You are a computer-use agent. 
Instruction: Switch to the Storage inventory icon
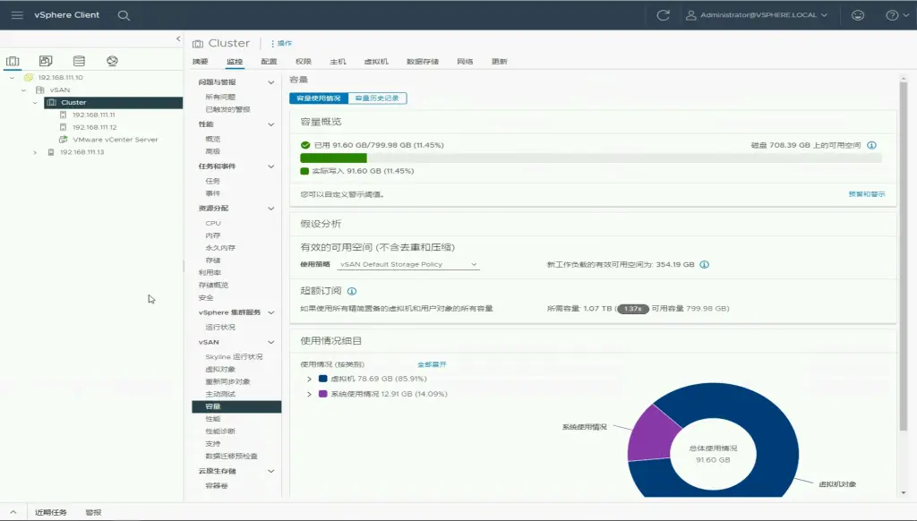pyautogui.click(x=79, y=61)
